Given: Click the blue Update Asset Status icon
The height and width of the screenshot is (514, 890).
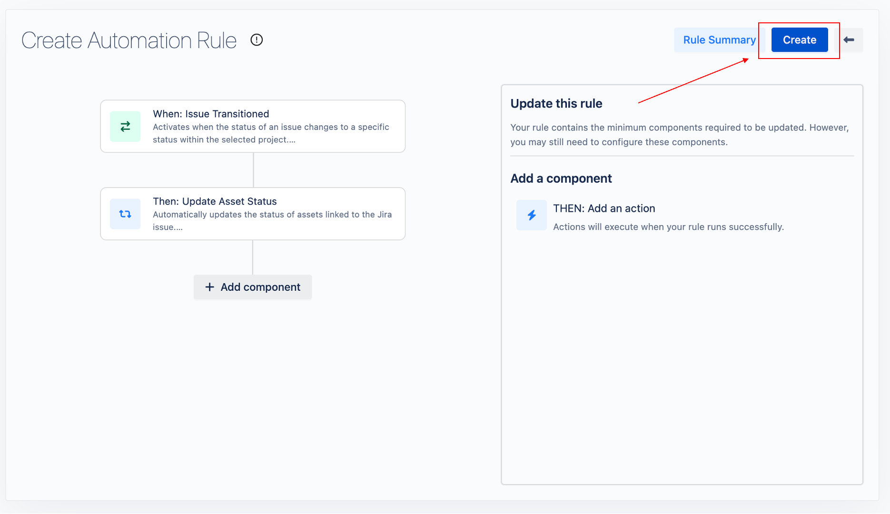Looking at the screenshot, I should [x=125, y=214].
